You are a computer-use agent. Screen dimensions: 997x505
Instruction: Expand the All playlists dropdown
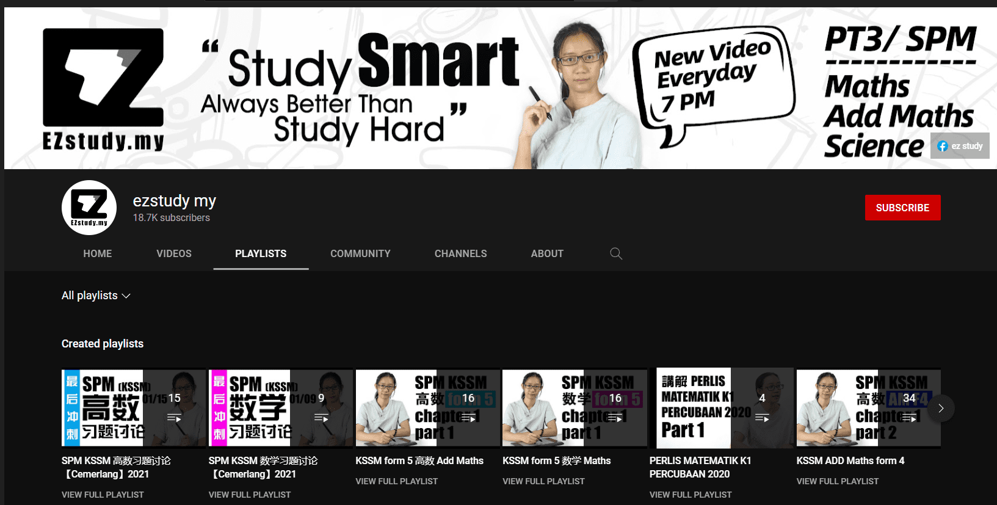(x=96, y=296)
